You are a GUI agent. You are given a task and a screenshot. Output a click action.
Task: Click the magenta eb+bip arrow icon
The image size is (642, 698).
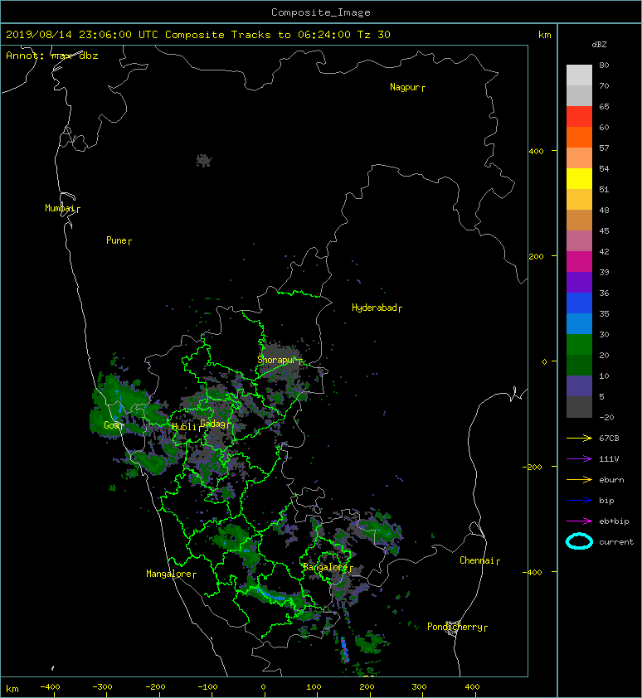click(x=579, y=521)
